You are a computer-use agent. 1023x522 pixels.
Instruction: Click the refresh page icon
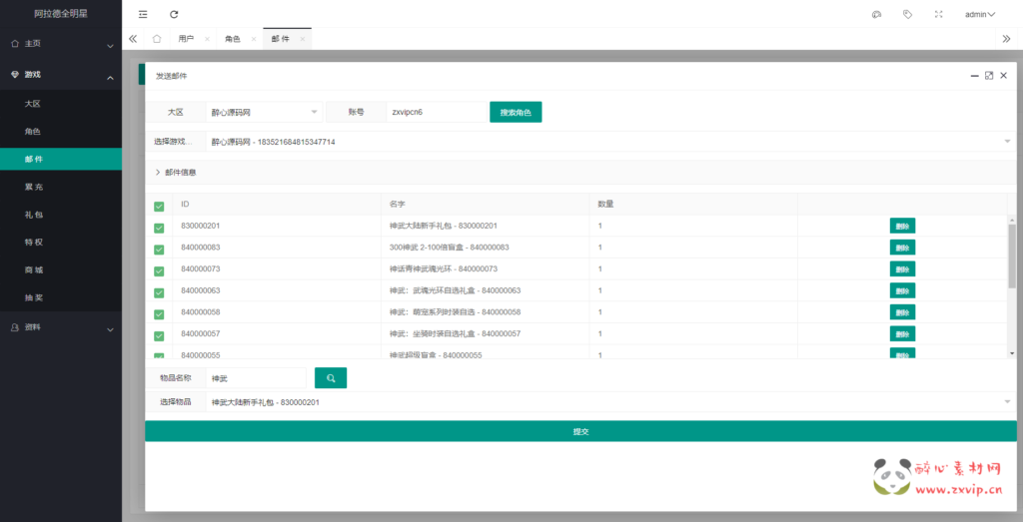pyautogui.click(x=174, y=14)
